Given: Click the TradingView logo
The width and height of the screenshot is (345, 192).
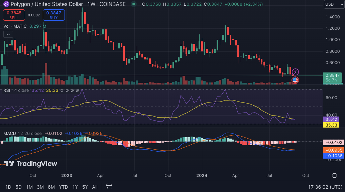Looking at the screenshot, I should pyautogui.click(x=30, y=164).
